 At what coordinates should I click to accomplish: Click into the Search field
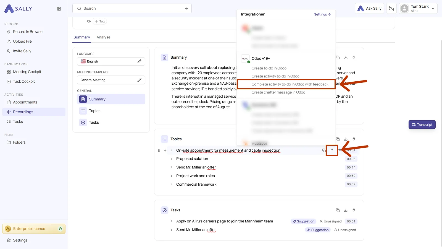[x=132, y=9]
